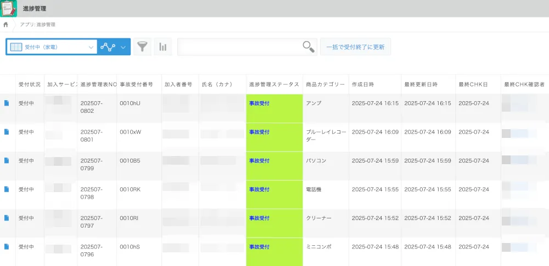Screen dimensions: 549x266
Task: Go to the portal via the home icon
Action: [6, 25]
